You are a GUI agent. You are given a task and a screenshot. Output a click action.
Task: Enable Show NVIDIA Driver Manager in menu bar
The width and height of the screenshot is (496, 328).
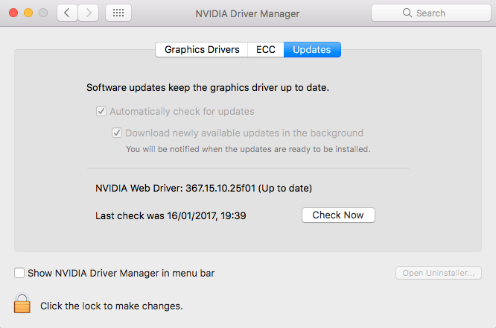pos(19,273)
